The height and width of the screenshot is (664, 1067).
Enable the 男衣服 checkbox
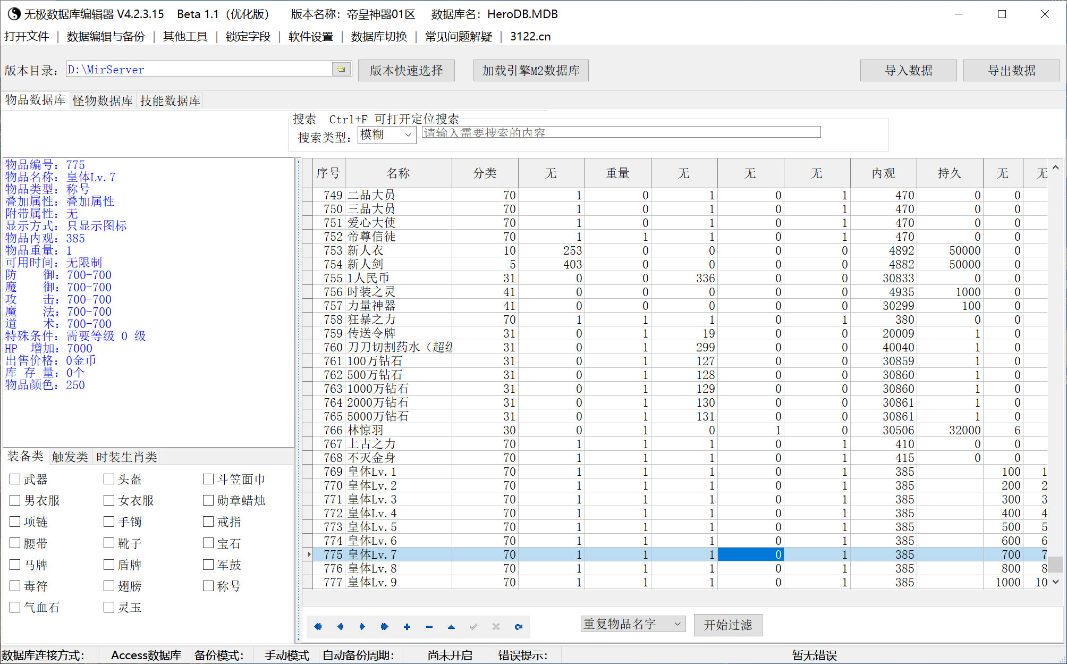click(x=15, y=500)
